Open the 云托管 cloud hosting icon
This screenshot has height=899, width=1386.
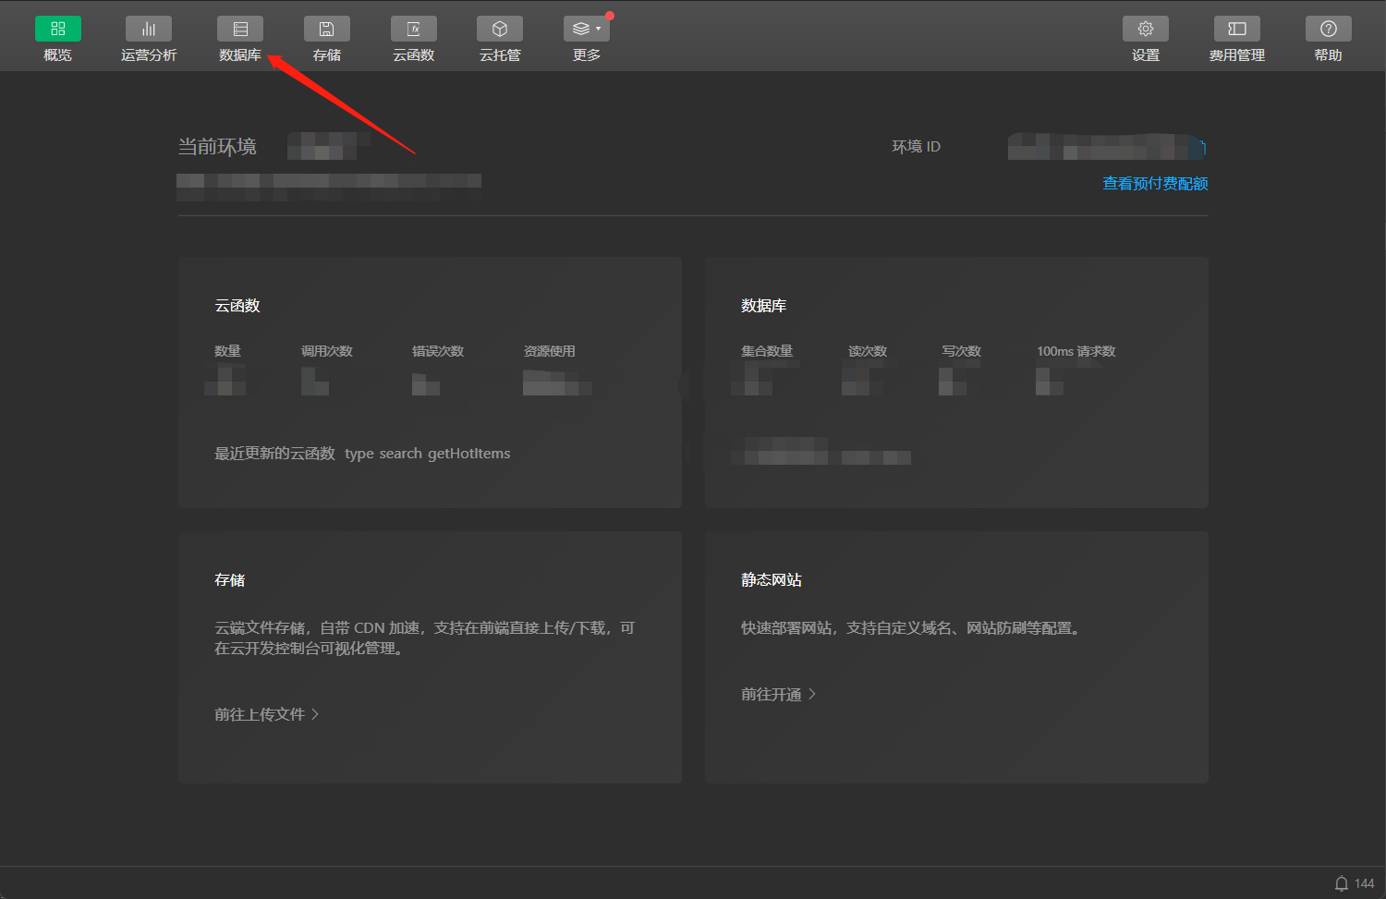pos(500,30)
